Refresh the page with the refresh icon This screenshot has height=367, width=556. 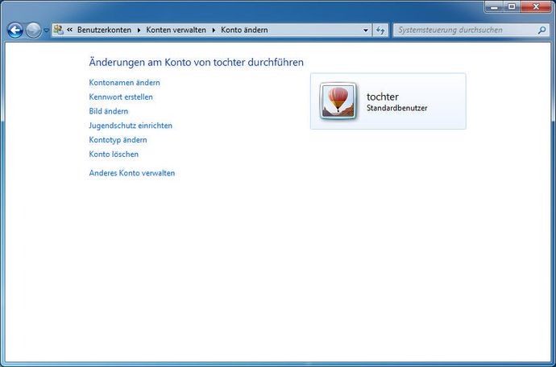[x=380, y=31]
